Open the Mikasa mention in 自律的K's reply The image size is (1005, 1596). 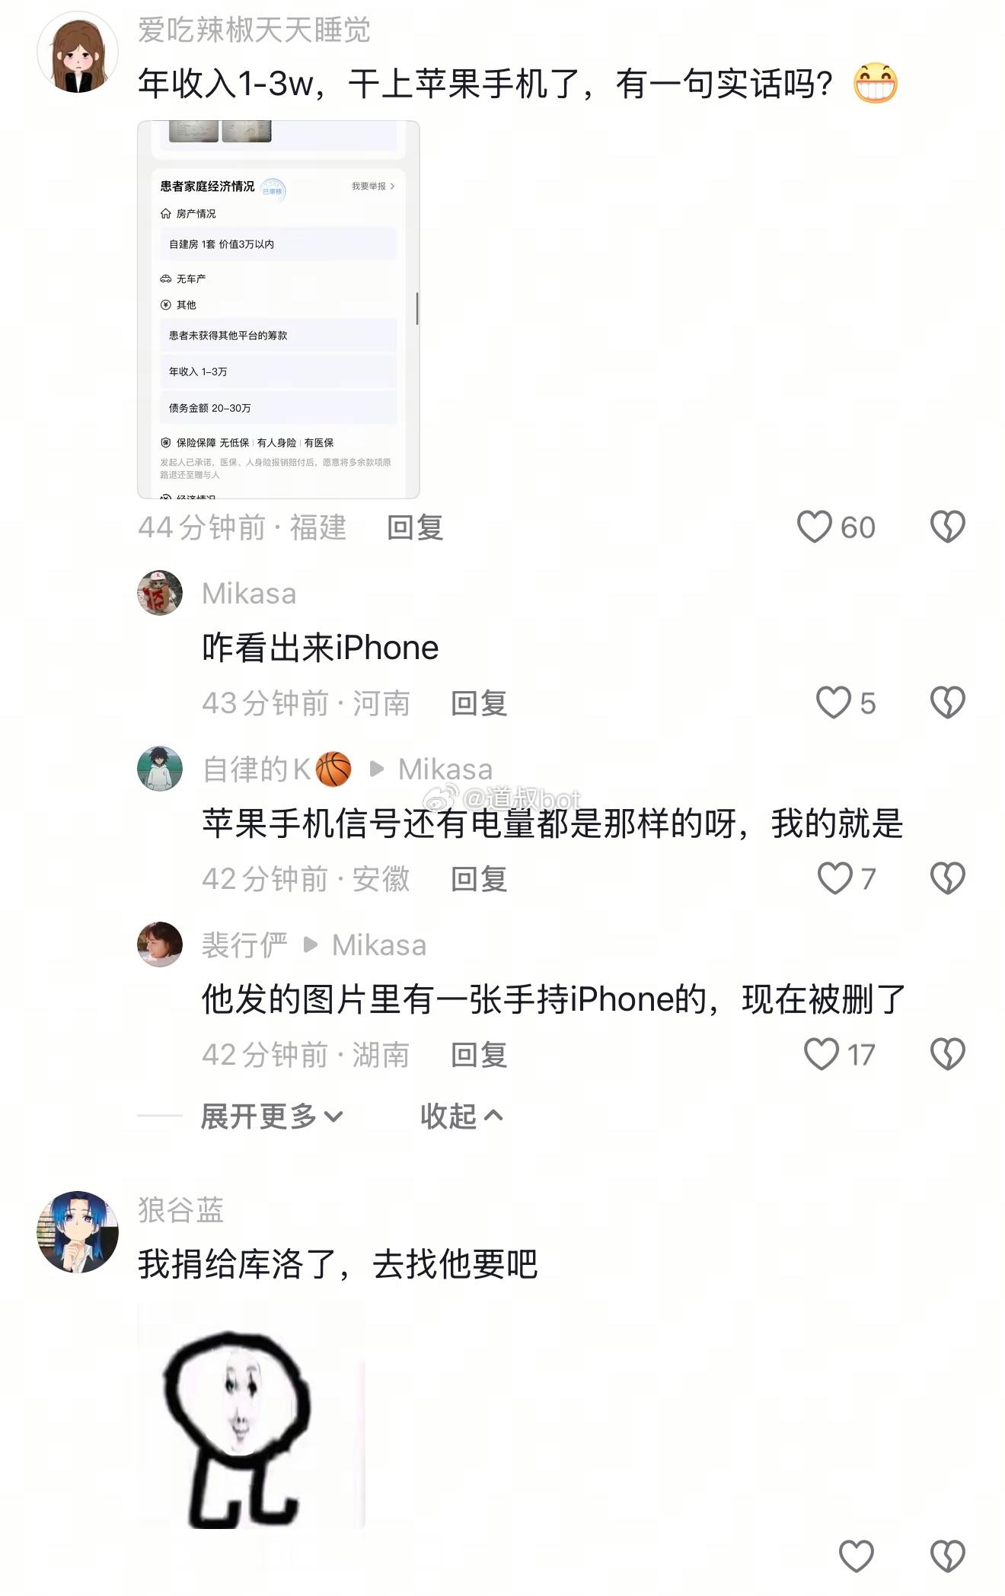click(445, 769)
